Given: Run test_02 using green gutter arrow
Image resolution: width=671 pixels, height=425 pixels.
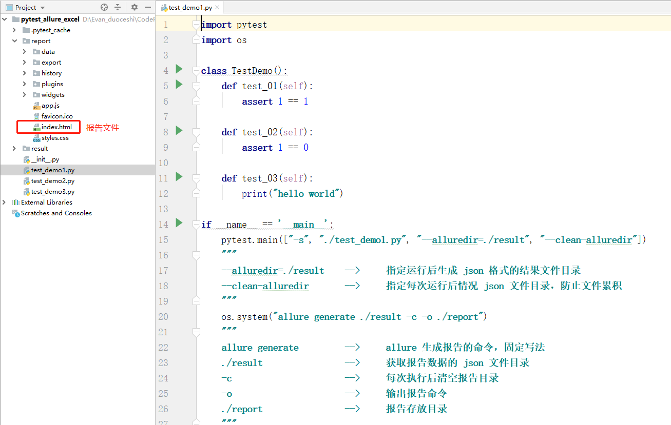Looking at the screenshot, I should pyautogui.click(x=179, y=130).
